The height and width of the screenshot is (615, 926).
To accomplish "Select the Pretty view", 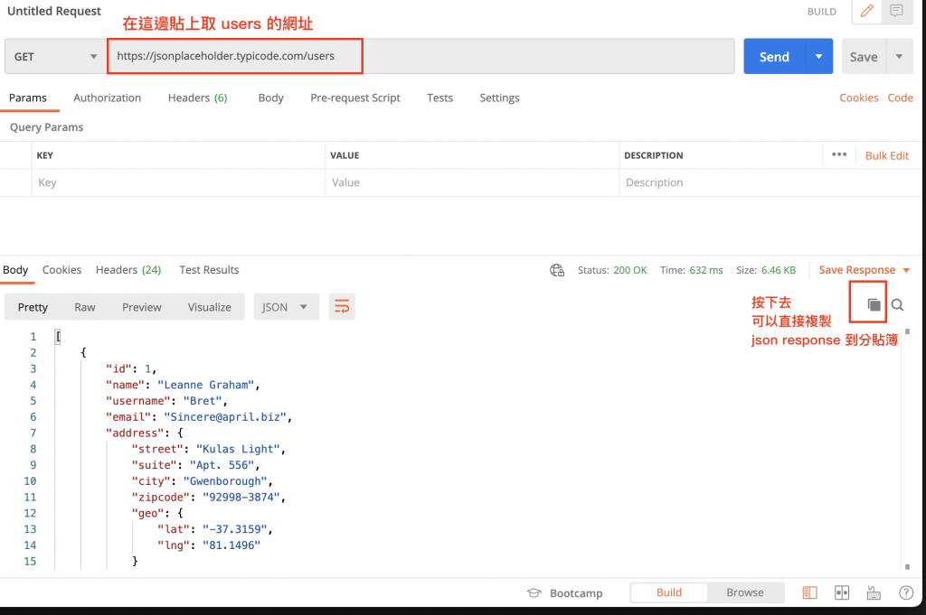I will [x=33, y=307].
